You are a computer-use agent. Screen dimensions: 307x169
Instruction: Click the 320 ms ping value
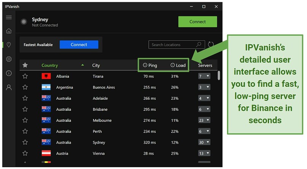click(150, 142)
